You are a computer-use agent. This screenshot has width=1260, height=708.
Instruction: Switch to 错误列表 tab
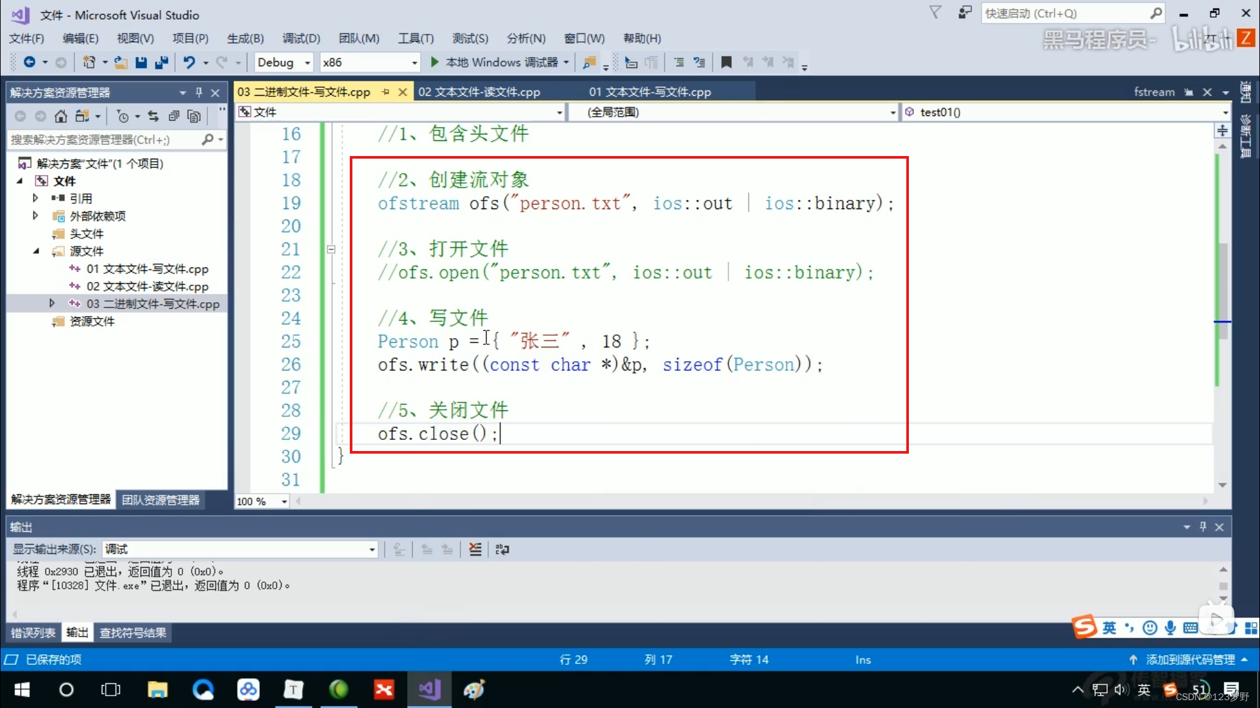[x=33, y=633]
